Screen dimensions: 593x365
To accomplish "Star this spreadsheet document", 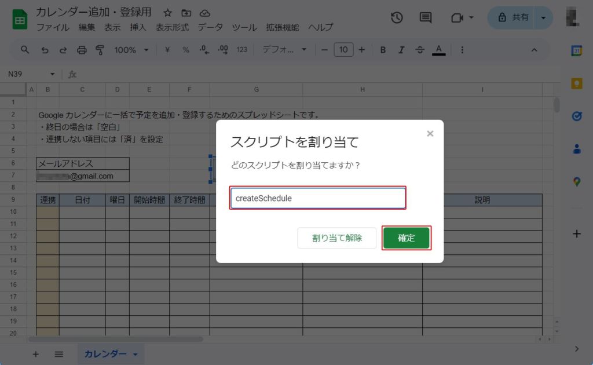I will point(167,13).
